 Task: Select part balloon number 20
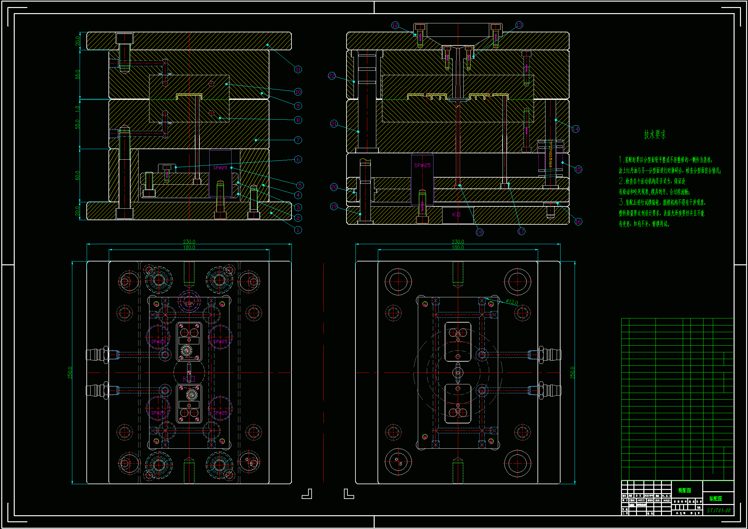pos(334,187)
